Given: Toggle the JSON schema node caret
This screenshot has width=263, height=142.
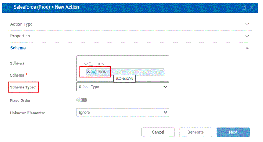Looking at the screenshot, I should [x=88, y=72].
